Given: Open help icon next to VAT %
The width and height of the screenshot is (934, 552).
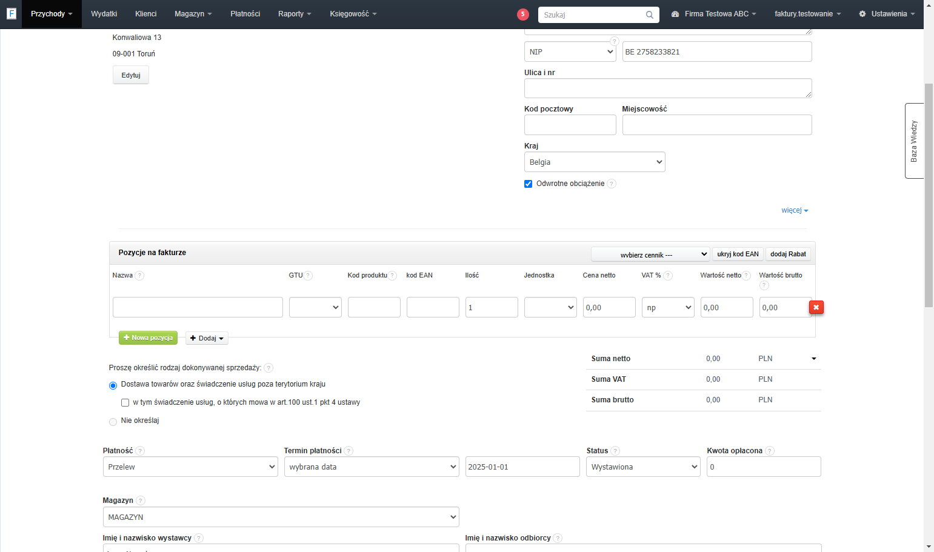Looking at the screenshot, I should [x=668, y=276].
